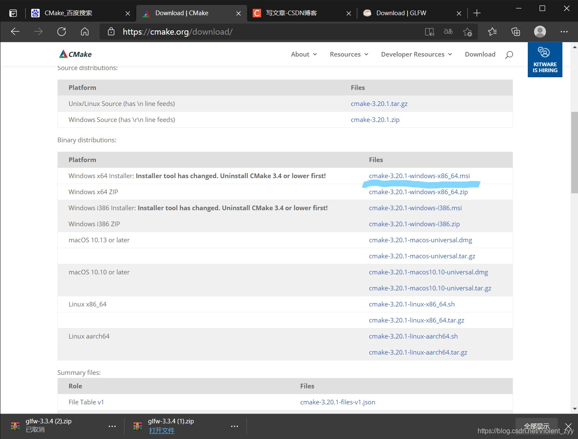Image resolution: width=578 pixels, height=439 pixels.
Task: Download cmake-3.20.1-windows-x86_64.zip
Action: point(418,192)
